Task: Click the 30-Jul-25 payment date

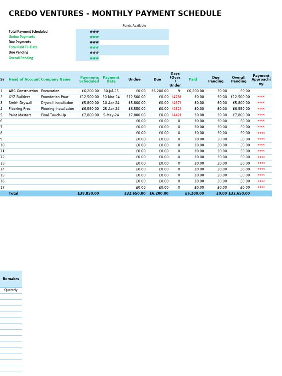Action: click(111, 91)
